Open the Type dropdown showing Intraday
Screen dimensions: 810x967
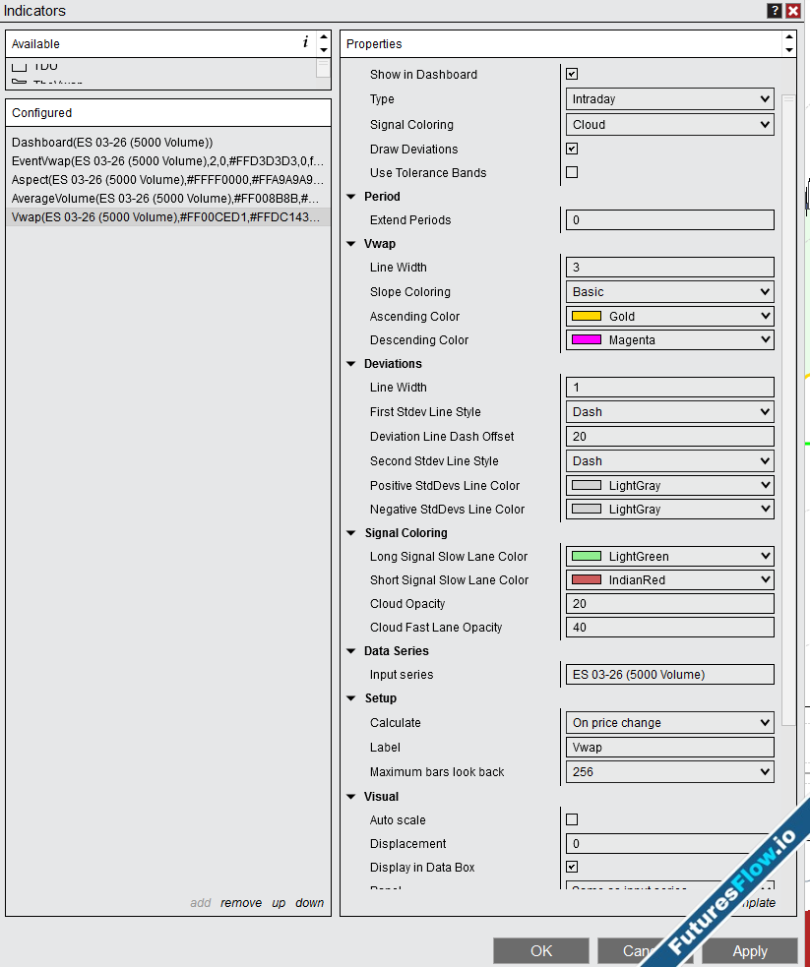tap(669, 99)
